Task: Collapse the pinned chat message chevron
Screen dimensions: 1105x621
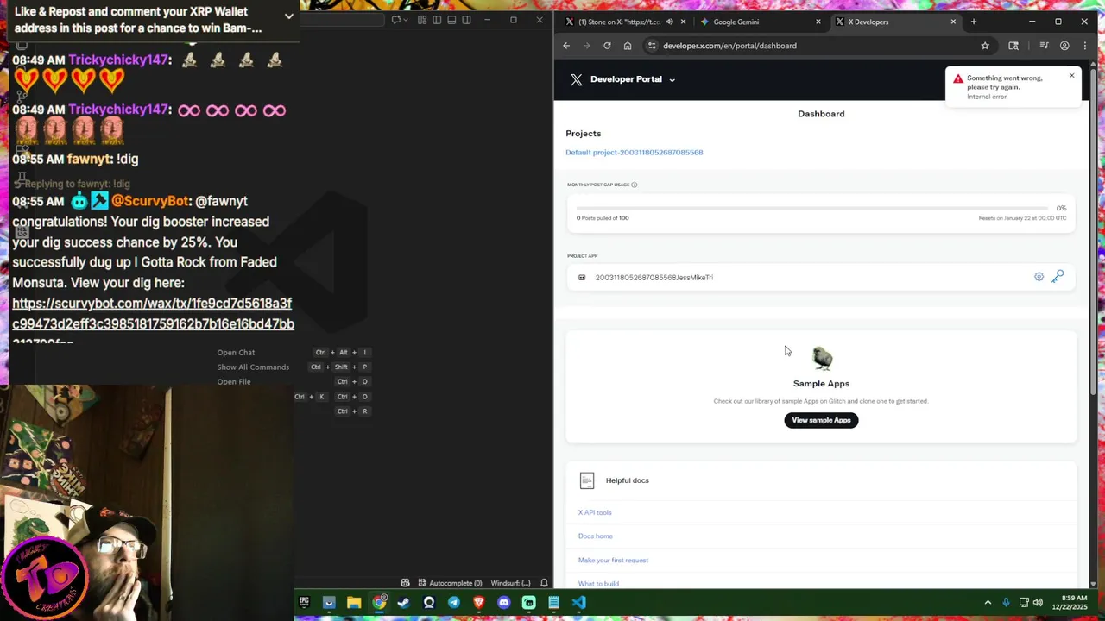Action: tap(288, 16)
